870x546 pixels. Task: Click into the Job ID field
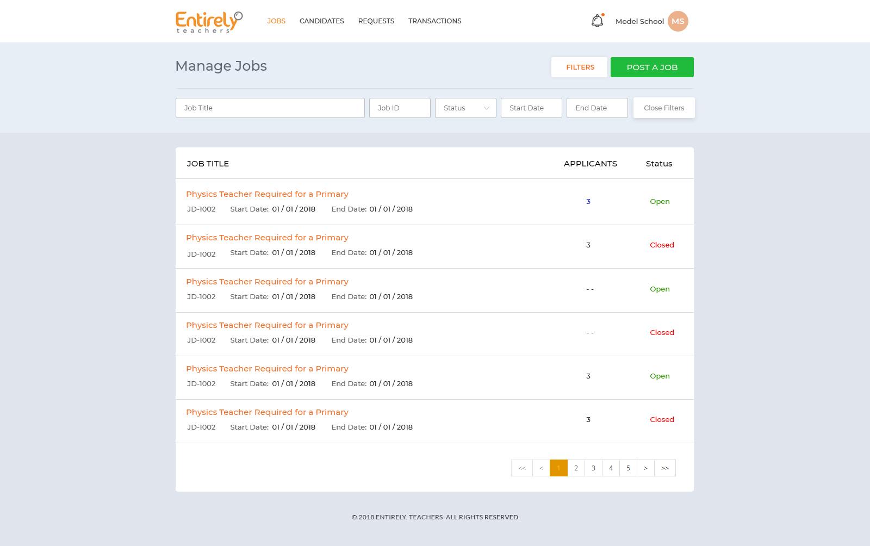tap(400, 108)
